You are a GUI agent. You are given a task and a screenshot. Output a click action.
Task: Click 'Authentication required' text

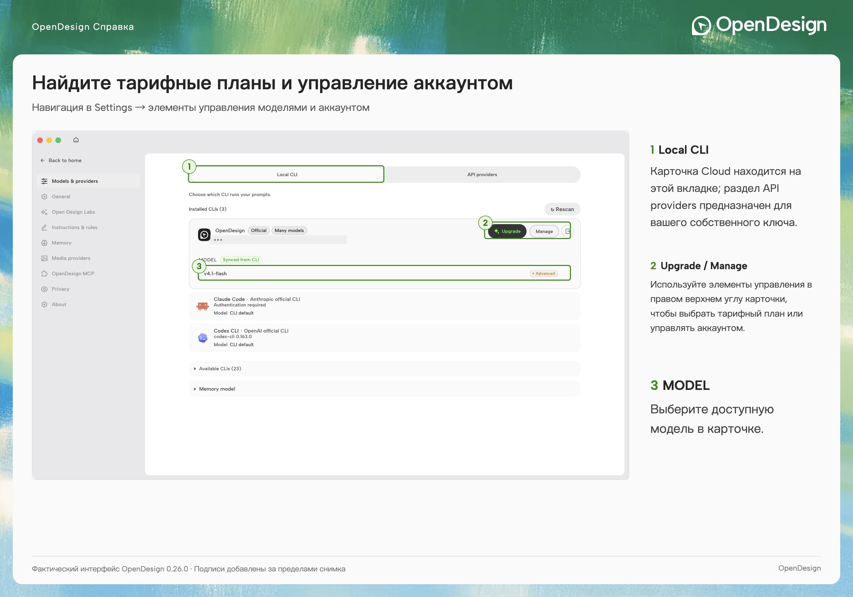[x=240, y=305]
